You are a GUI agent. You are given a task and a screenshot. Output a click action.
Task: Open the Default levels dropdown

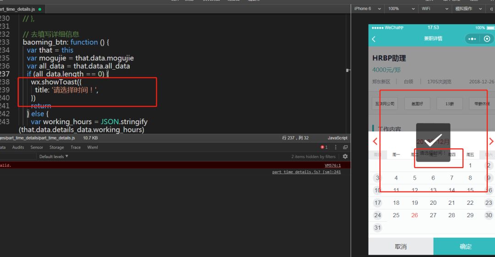(x=54, y=157)
